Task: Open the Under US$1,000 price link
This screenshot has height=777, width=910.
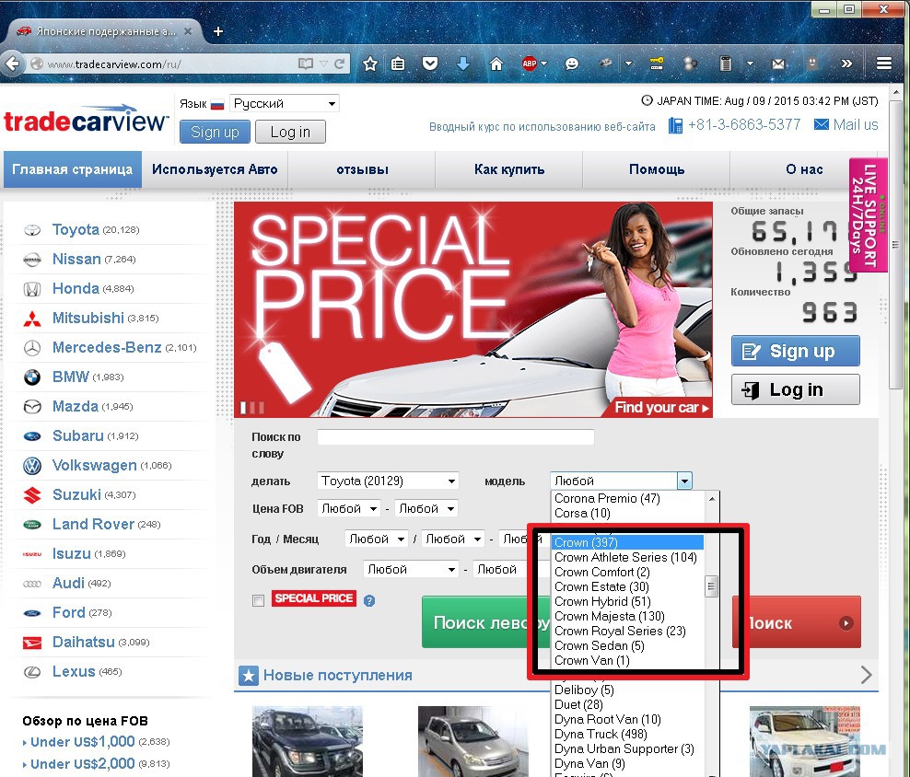Action: click(x=82, y=742)
